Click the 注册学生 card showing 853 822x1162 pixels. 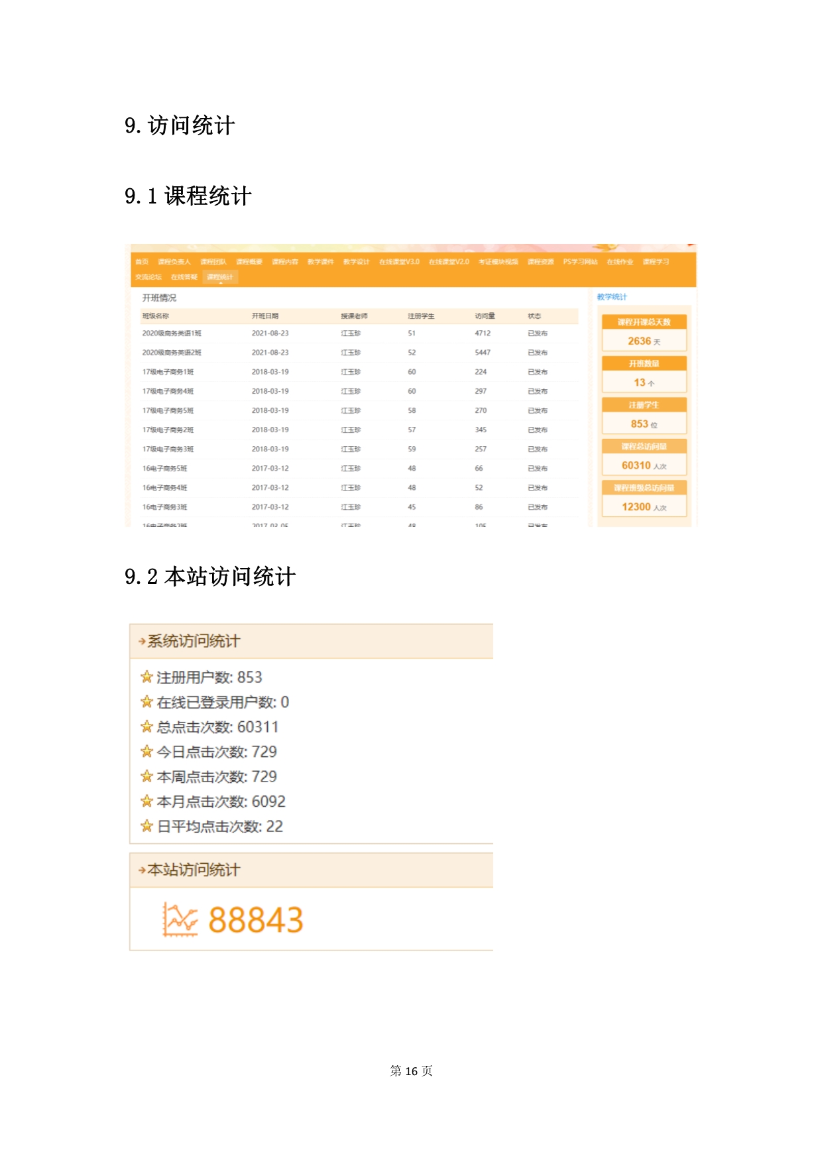point(644,416)
